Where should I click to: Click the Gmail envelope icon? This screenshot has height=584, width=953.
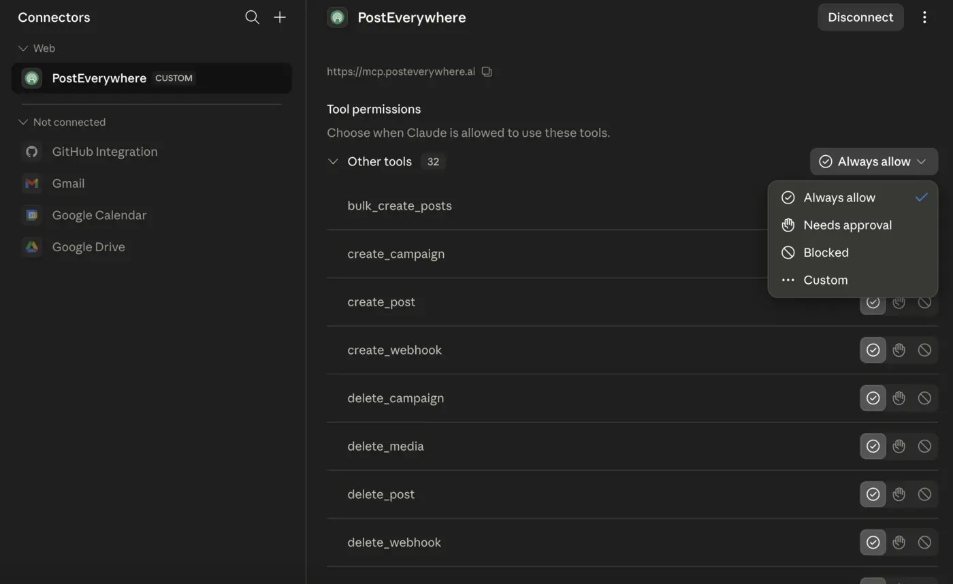click(32, 183)
